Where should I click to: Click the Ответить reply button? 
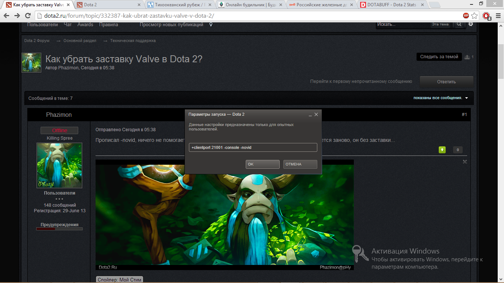click(446, 82)
